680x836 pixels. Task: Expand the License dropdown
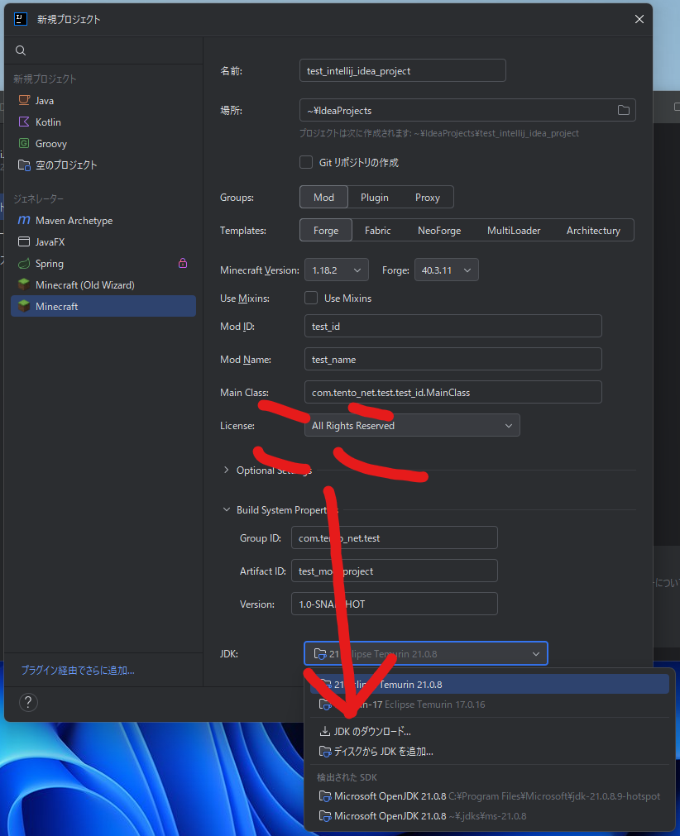point(412,426)
